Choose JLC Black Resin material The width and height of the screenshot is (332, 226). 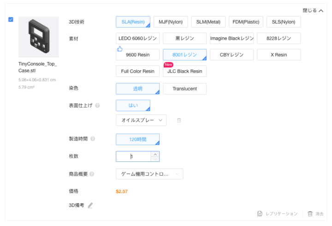point(184,71)
